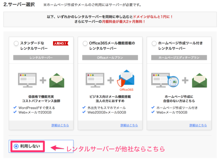Click the green envelope icon in the homepage tool card

coord(200,80)
